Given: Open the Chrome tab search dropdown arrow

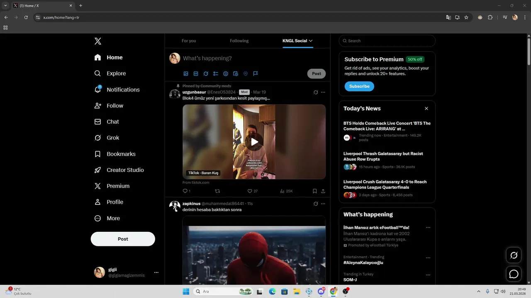Looking at the screenshot, I should coord(5,5).
